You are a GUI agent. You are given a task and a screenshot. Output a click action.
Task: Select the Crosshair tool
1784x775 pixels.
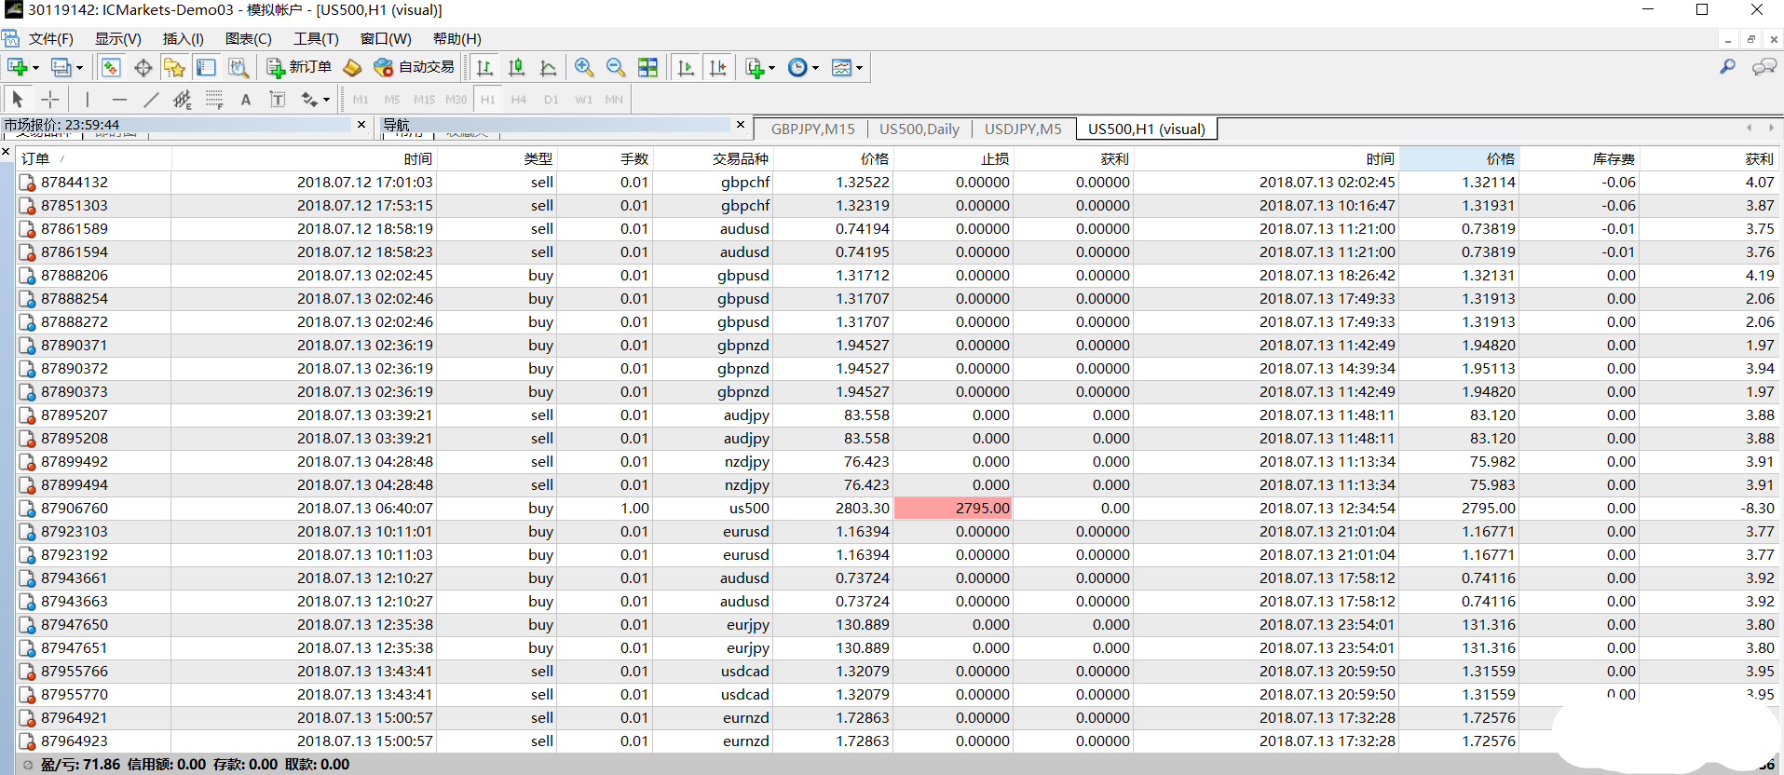point(50,99)
